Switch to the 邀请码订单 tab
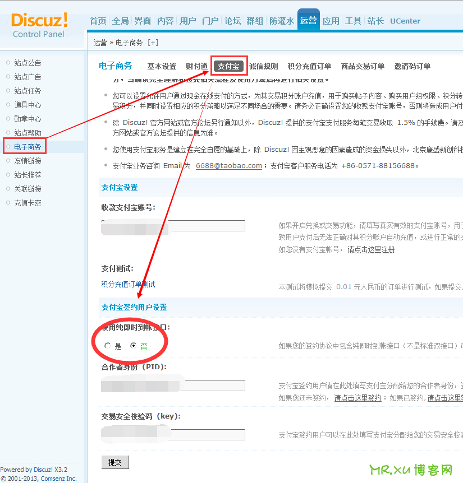 point(412,66)
